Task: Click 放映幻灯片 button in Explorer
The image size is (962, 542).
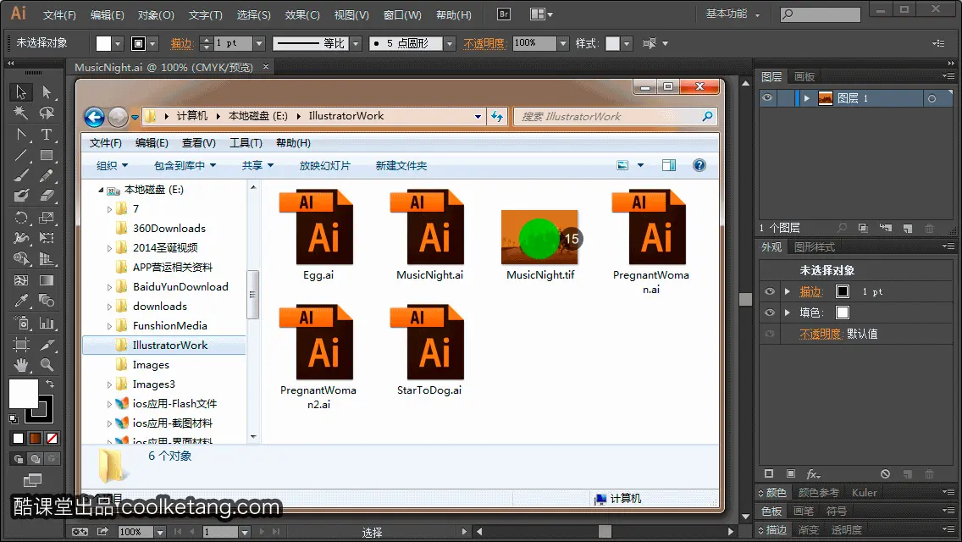Action: pos(324,166)
